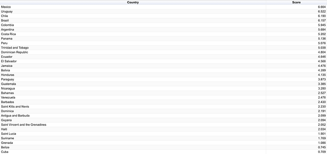Click the score value 1.086

tap(322, 143)
